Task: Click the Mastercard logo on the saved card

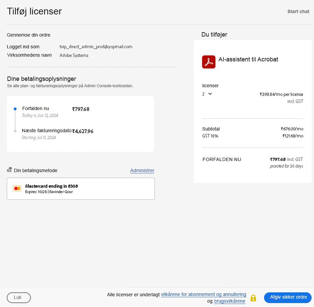Action: click(17, 189)
